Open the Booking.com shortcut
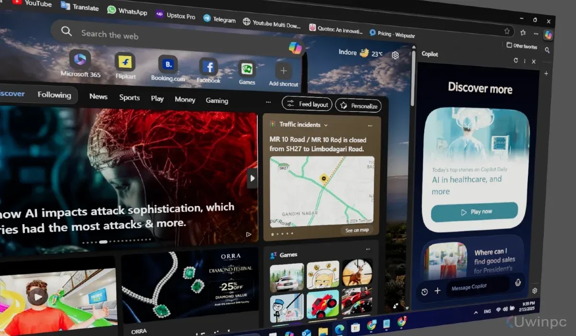 pyautogui.click(x=168, y=69)
